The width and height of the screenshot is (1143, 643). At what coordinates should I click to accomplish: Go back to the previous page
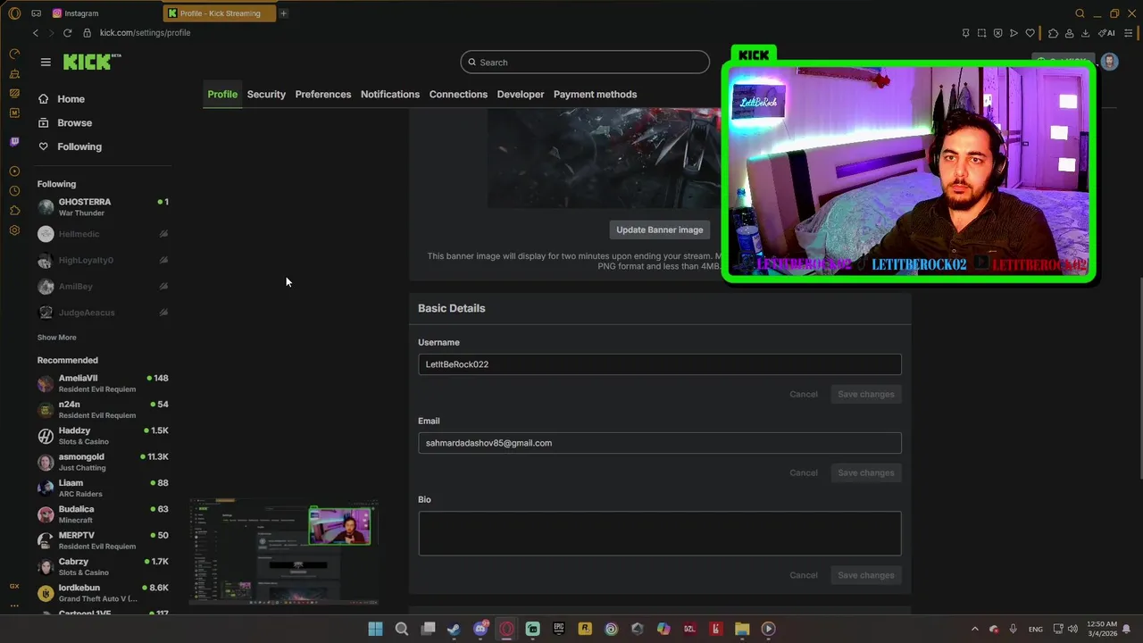tap(35, 33)
